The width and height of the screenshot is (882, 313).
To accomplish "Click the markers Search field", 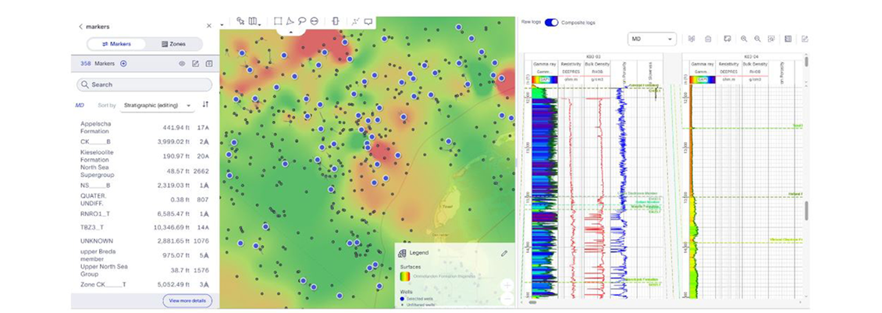I will [144, 84].
